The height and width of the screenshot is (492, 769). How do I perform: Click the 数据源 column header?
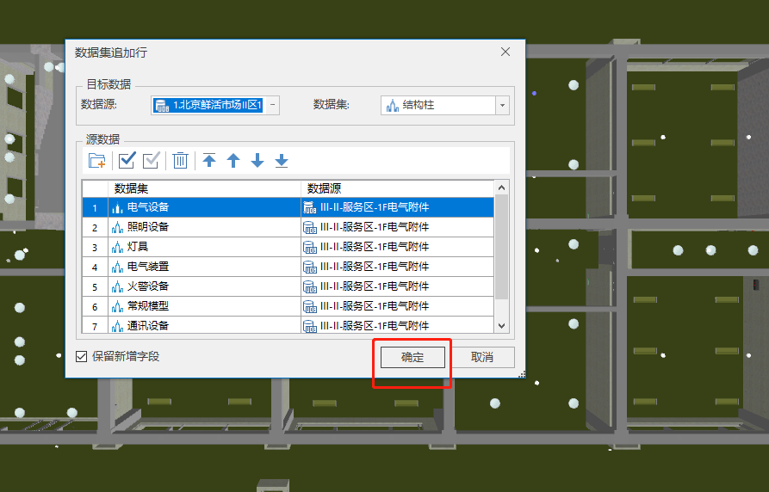coord(397,188)
